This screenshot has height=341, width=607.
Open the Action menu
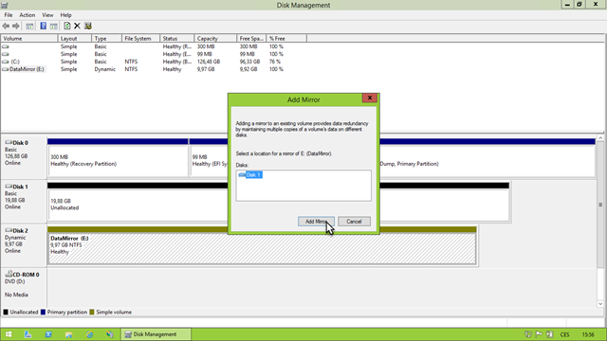[x=28, y=15]
